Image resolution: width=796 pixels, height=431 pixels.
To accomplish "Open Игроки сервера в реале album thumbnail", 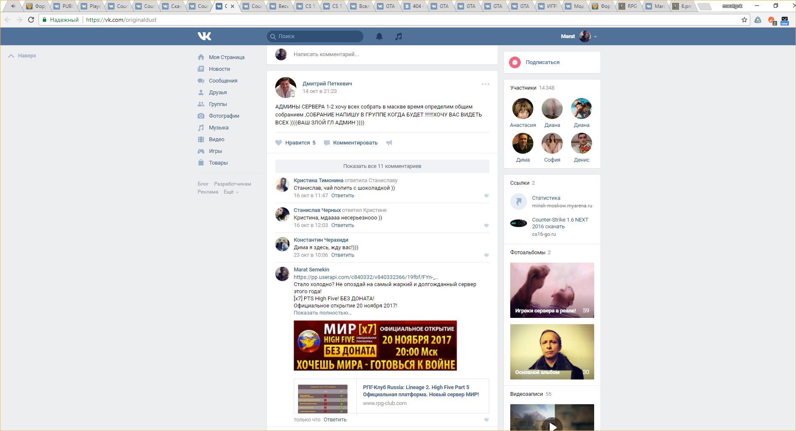I will [x=552, y=290].
